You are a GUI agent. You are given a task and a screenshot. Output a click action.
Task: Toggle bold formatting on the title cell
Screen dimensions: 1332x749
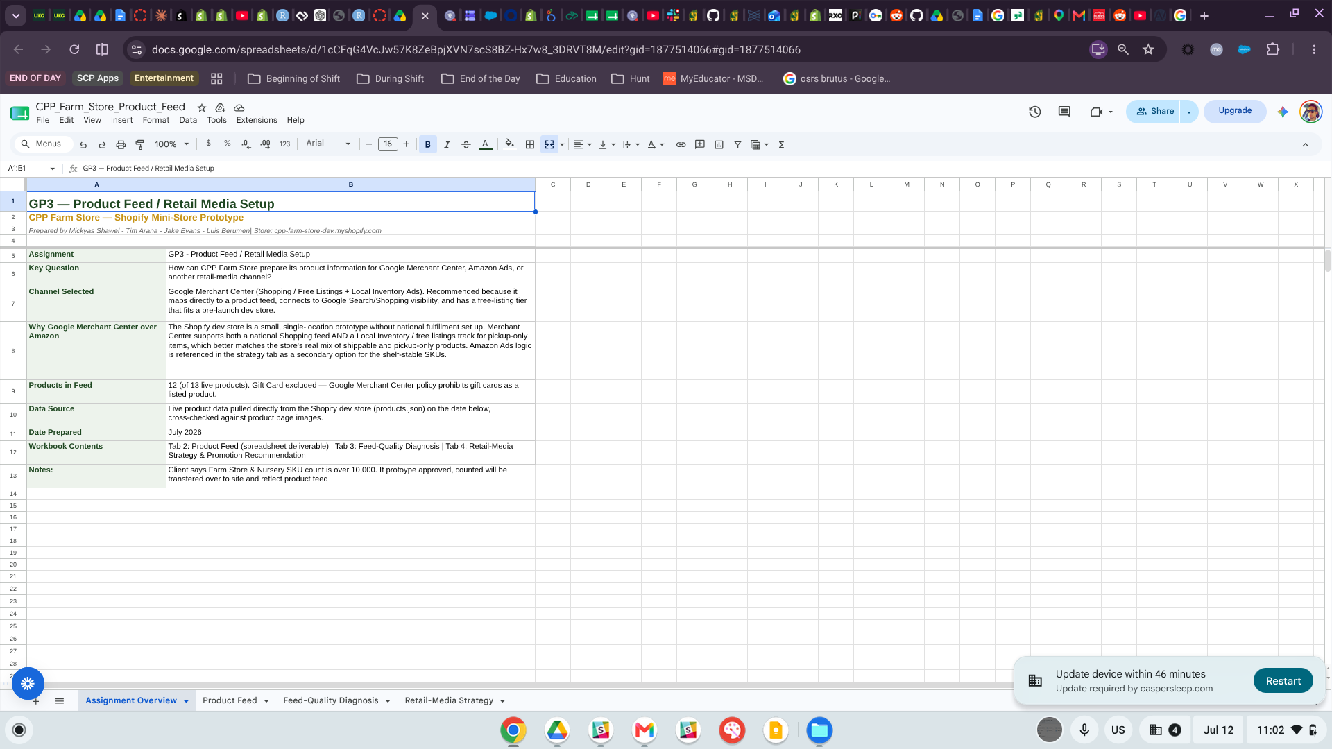tap(428, 144)
